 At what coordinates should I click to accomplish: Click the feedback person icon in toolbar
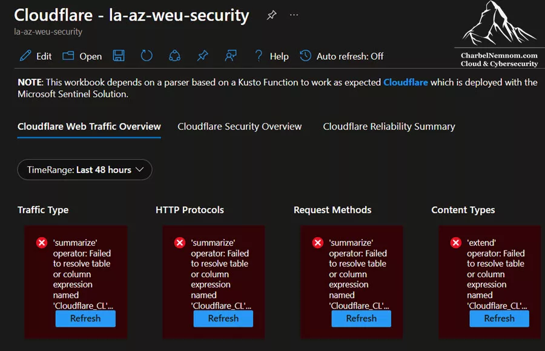231,56
